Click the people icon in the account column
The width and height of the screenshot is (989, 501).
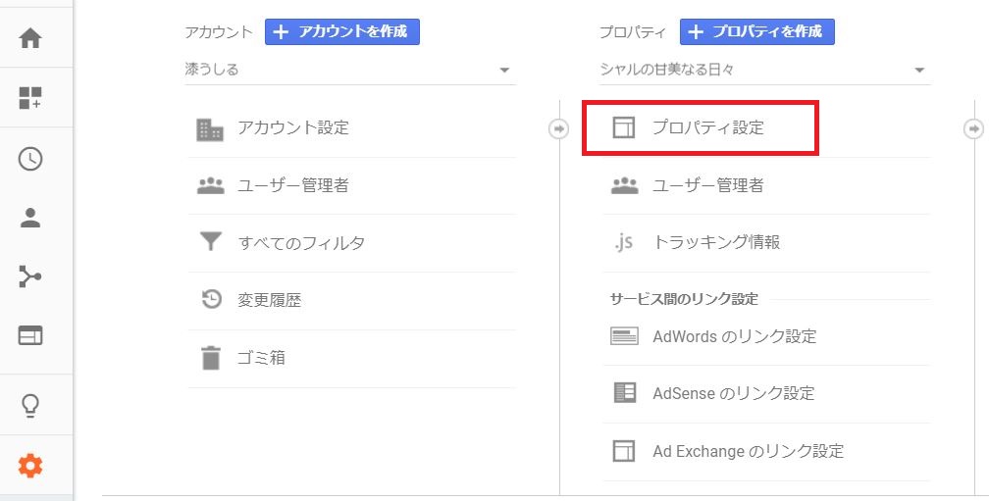coord(210,185)
